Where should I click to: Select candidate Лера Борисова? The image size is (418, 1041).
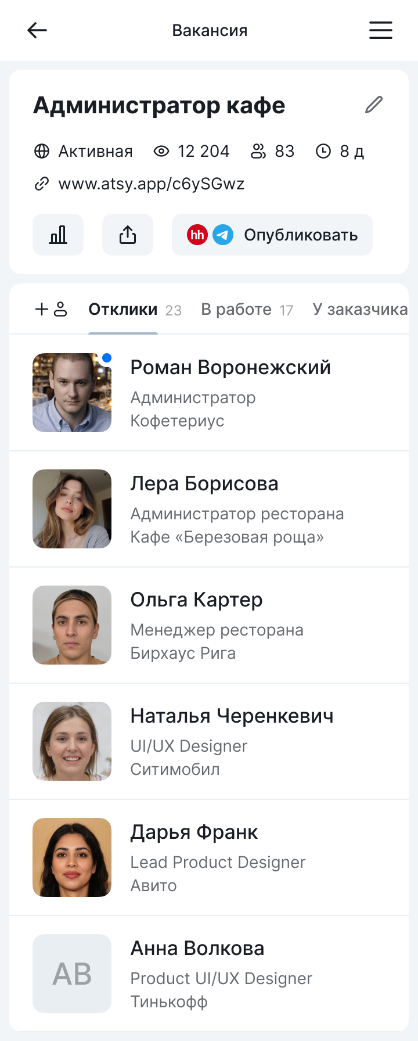(x=204, y=484)
